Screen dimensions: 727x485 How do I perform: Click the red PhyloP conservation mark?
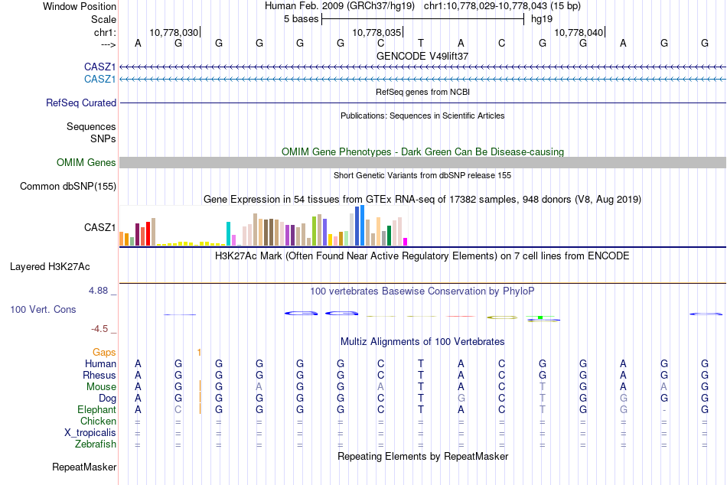point(461,316)
